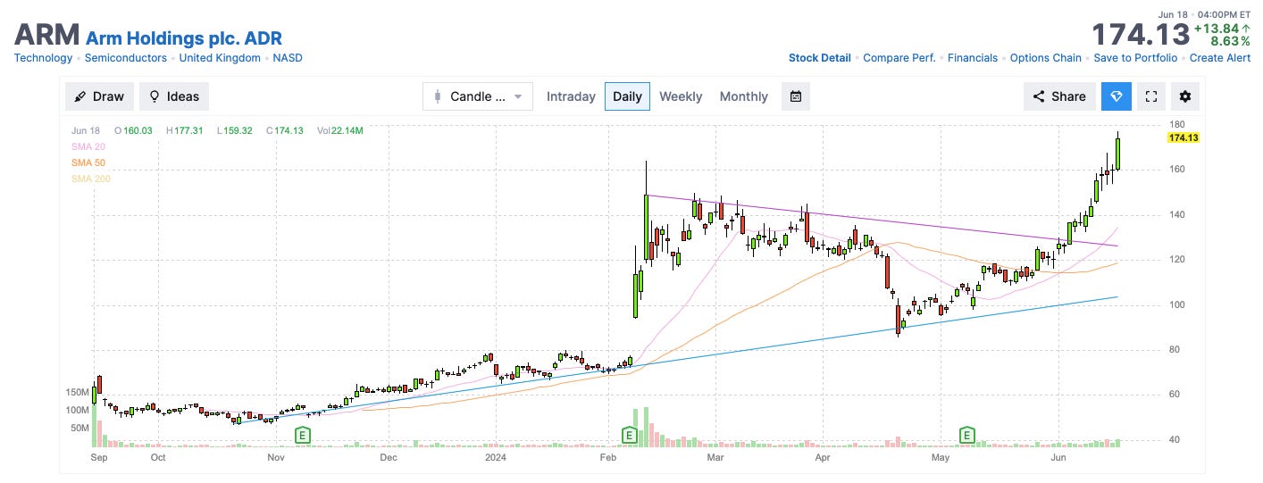
Task: Open chart settings gear icon
Action: tap(1185, 96)
